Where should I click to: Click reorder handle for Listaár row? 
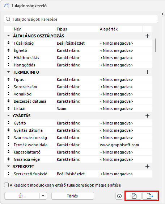click(x=8, y=109)
